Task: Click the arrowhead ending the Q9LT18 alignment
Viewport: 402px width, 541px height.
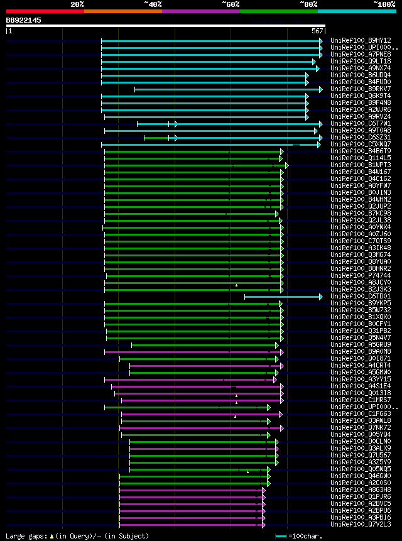Action: (x=314, y=62)
